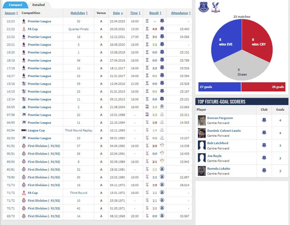The image size is (290, 225).
Task: Open Dominic Calvert-Lewin's player profile link
Action: click(224, 131)
